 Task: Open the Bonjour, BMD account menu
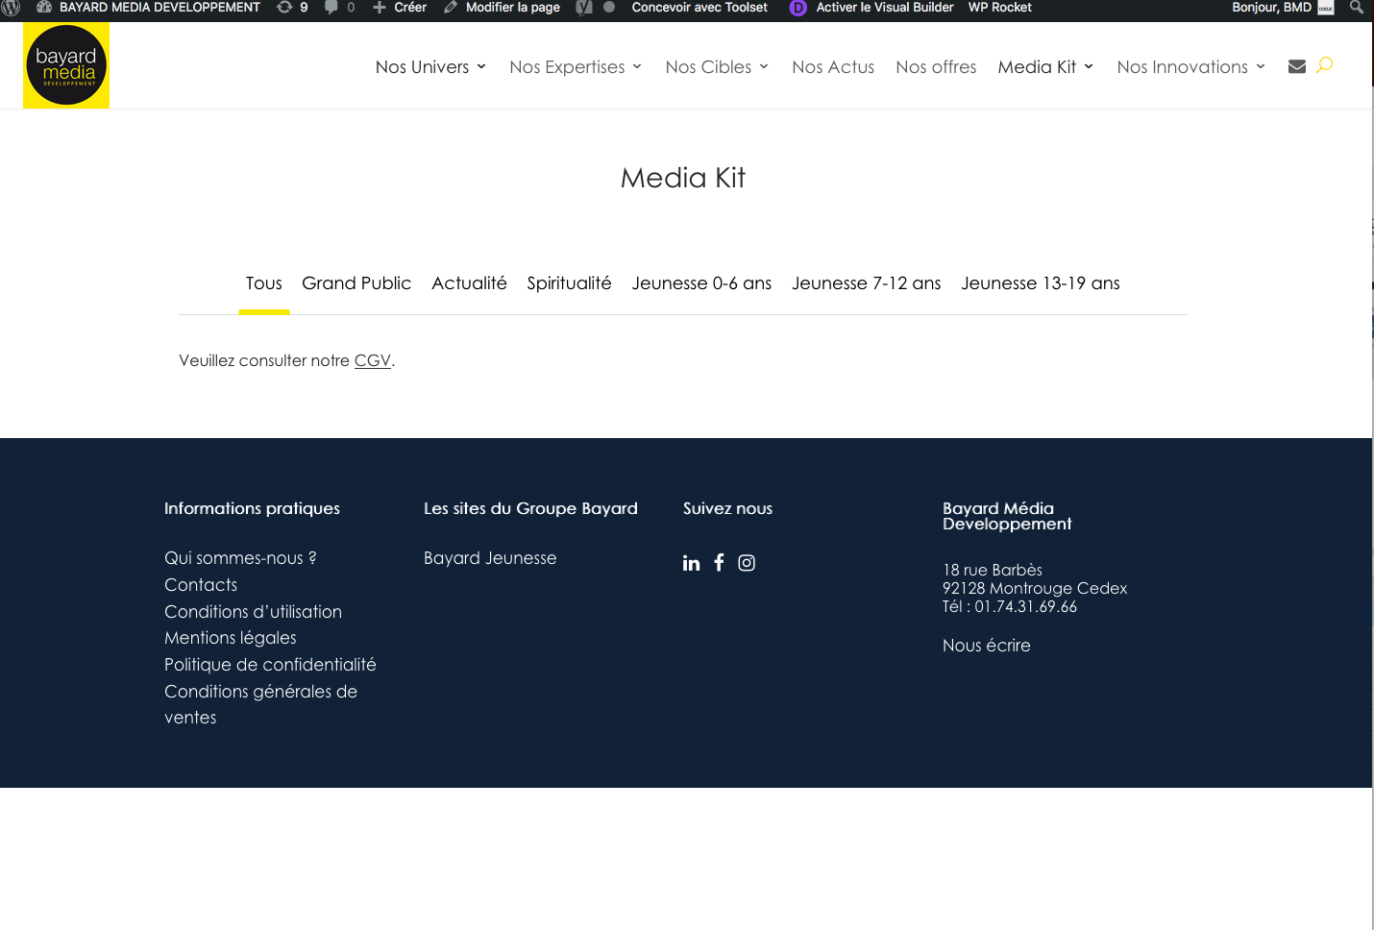point(1271,8)
